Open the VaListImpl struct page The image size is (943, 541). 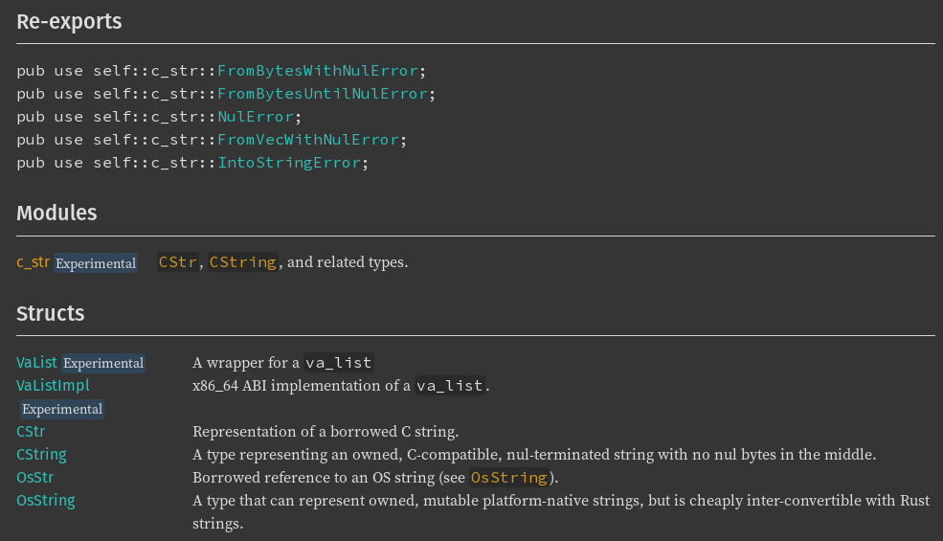[x=53, y=385]
